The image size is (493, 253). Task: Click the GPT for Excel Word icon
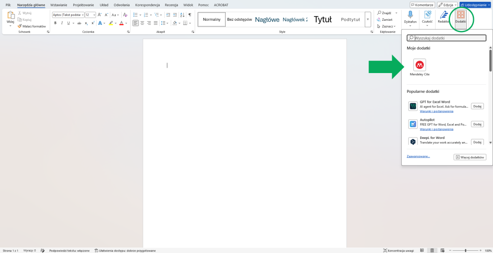[413, 106]
